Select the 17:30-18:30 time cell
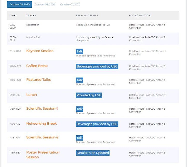 click(15, 153)
